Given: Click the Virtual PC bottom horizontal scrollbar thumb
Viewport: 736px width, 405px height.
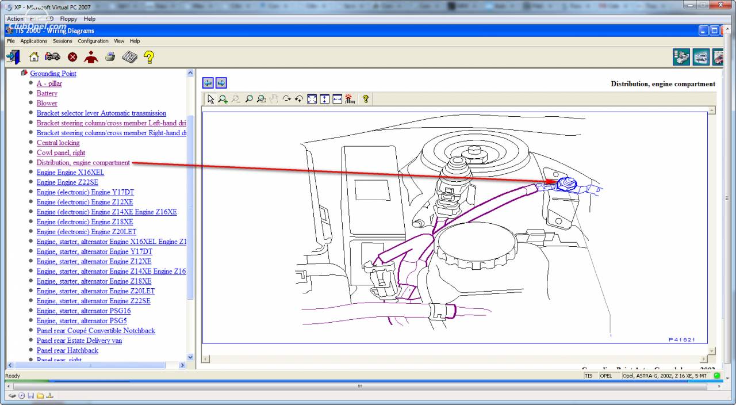Looking at the screenshot, I should [359, 386].
